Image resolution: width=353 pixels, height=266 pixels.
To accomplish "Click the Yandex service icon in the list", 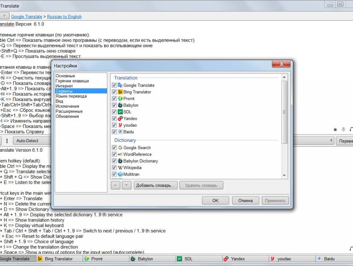I will 120,118.
